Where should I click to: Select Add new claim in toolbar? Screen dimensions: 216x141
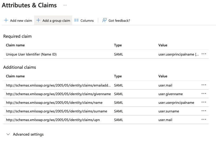click(21, 20)
